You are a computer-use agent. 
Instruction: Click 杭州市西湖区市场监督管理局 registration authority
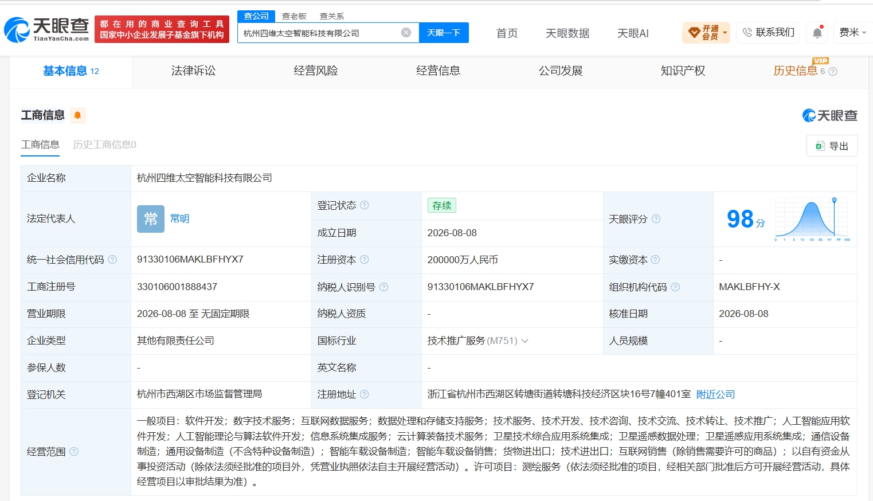tap(199, 394)
